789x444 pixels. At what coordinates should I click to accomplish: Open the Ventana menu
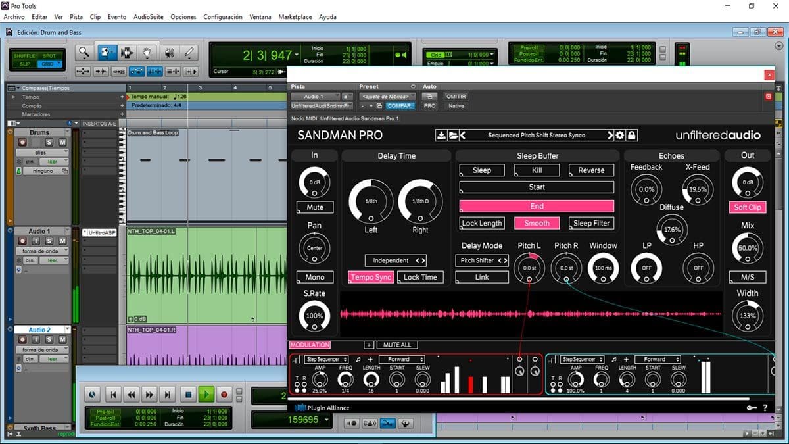(260, 17)
